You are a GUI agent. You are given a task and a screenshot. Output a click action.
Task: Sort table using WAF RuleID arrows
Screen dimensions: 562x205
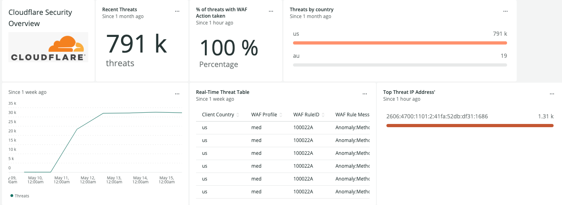click(323, 115)
